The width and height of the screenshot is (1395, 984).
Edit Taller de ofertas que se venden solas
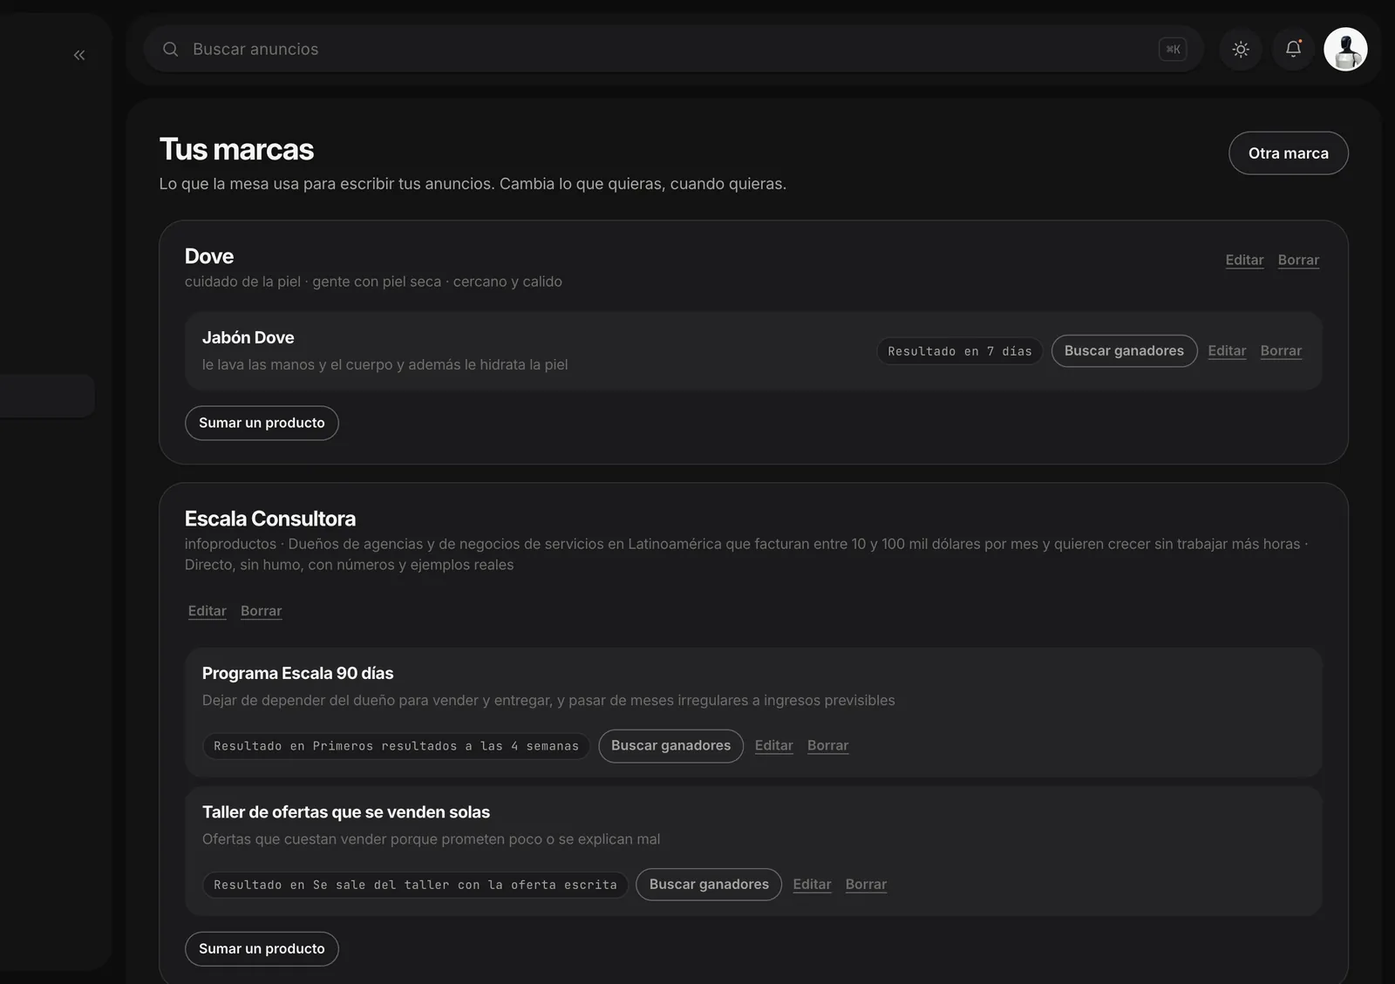click(x=812, y=885)
